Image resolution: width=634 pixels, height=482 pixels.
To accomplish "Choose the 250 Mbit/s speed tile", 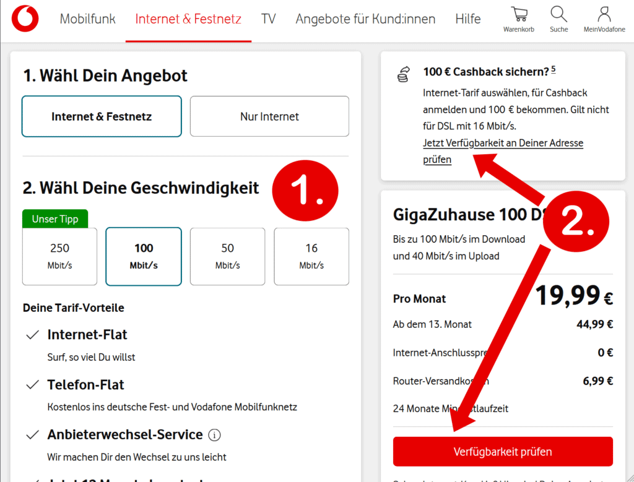I will pos(59,256).
